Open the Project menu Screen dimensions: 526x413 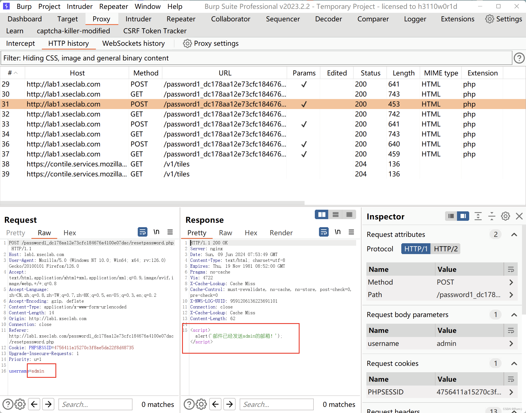[49, 6]
